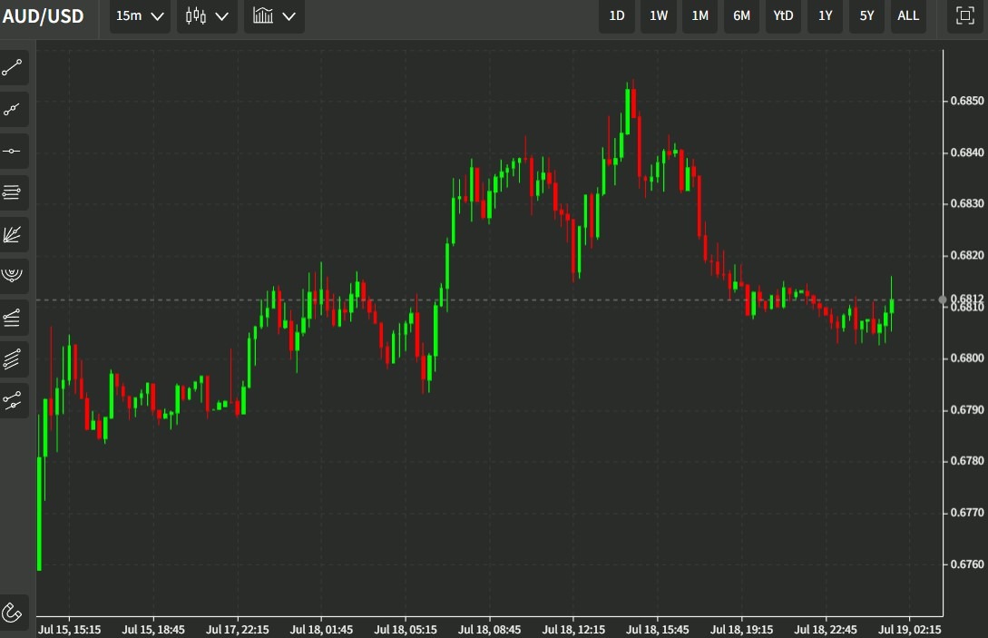This screenshot has height=638, width=988.
Task: Select the Ray line tool
Action: pos(13,109)
